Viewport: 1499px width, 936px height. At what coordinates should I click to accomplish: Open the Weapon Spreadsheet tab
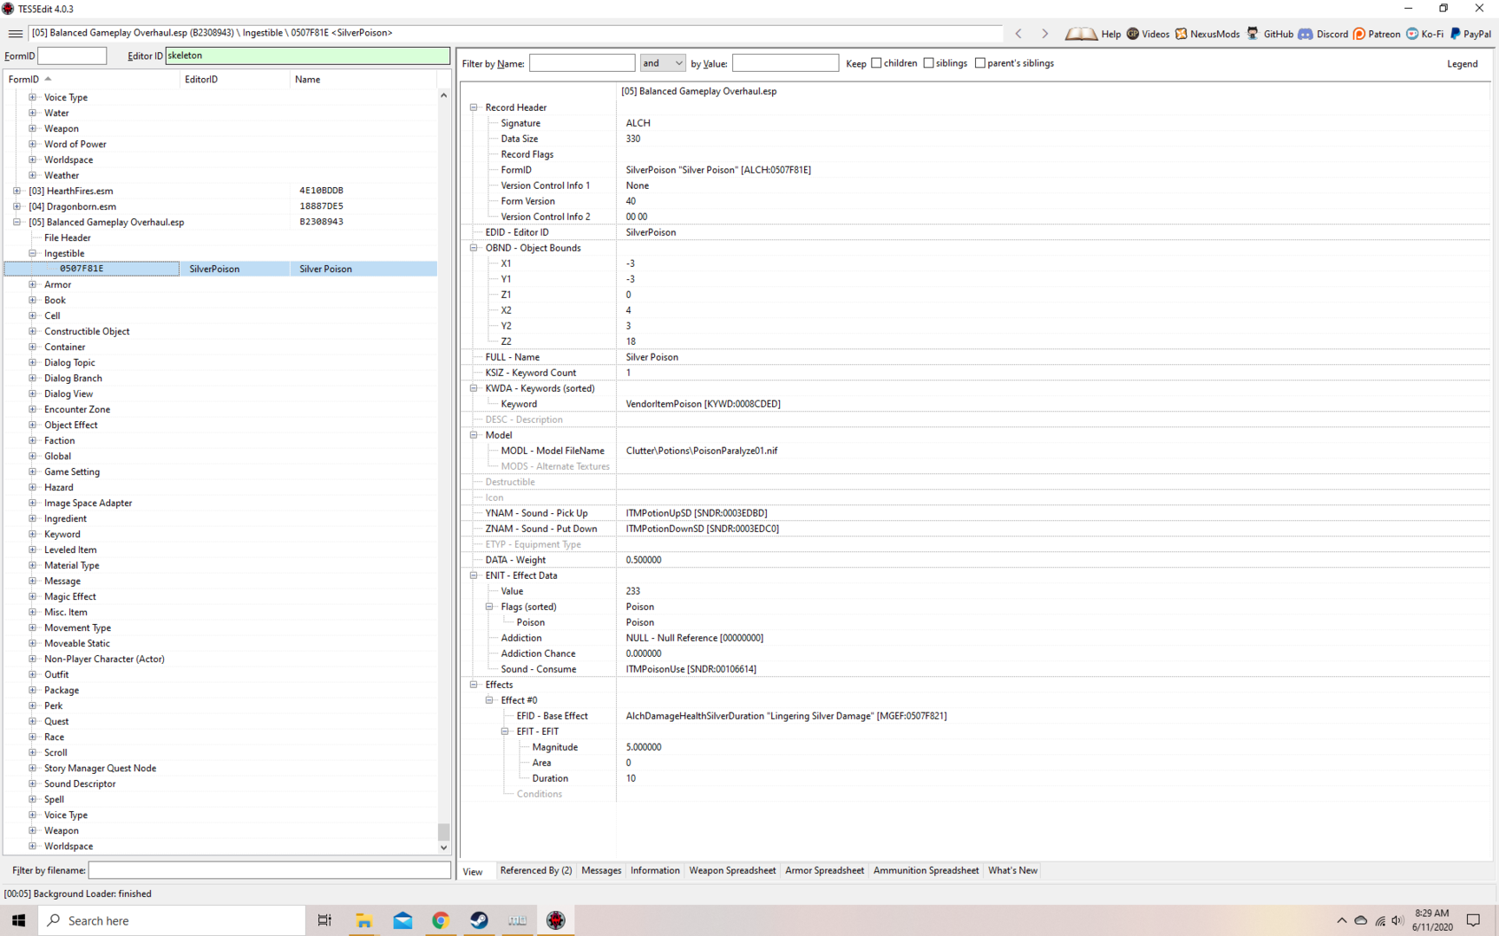(732, 870)
